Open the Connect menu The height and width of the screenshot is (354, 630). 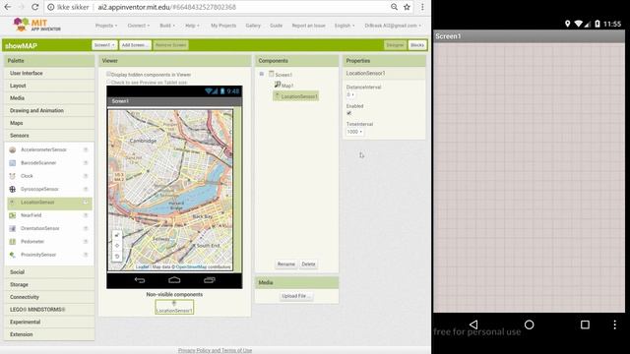pos(138,26)
